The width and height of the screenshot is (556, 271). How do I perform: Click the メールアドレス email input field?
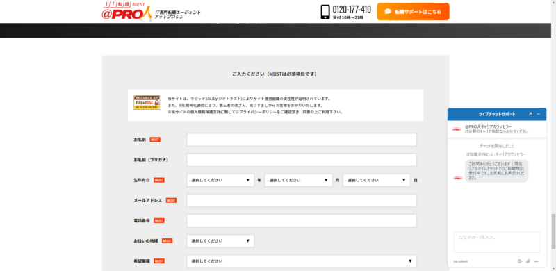point(302,200)
